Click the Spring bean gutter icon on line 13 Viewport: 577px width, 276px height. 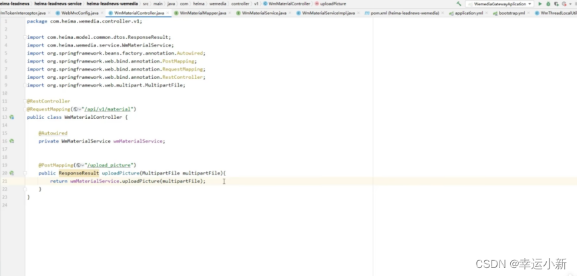click(12, 117)
